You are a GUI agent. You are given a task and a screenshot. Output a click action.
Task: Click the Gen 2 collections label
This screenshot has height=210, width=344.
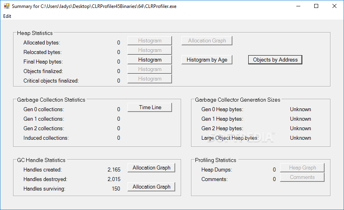44,129
